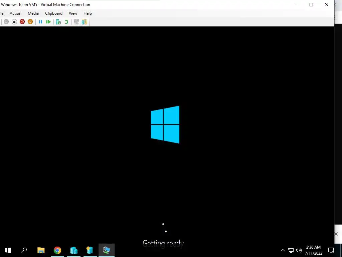Revert the VM with the green arrow icon
Image resolution: width=342 pixels, height=257 pixels.
[x=66, y=22]
